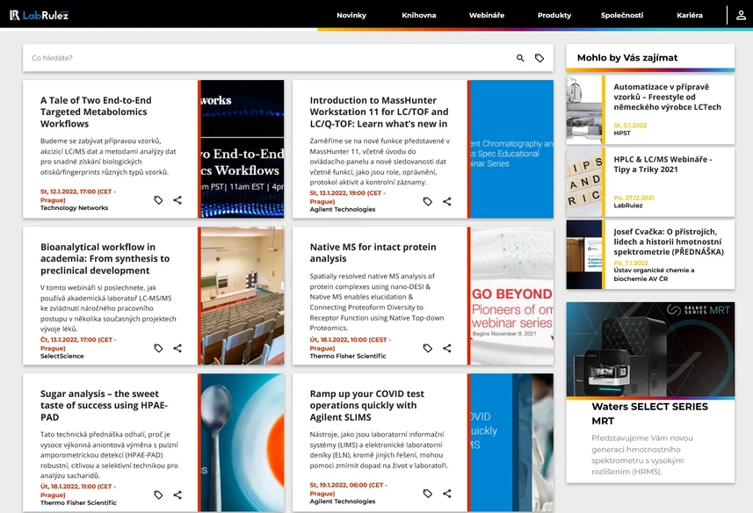Open the Webináře menu item

(x=487, y=15)
